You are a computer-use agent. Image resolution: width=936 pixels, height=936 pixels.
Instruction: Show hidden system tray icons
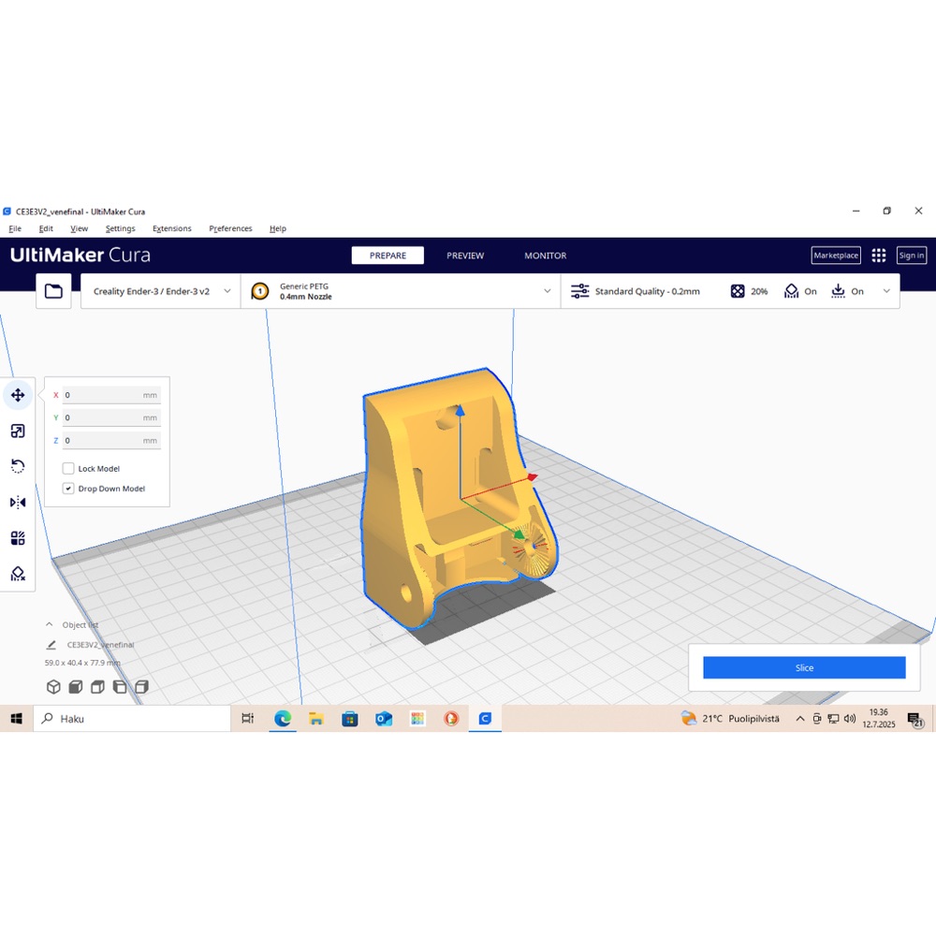pyautogui.click(x=800, y=719)
